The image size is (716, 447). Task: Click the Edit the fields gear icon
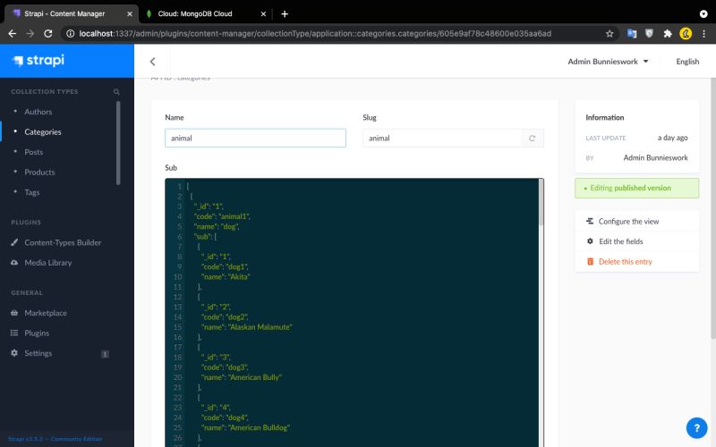pos(590,240)
